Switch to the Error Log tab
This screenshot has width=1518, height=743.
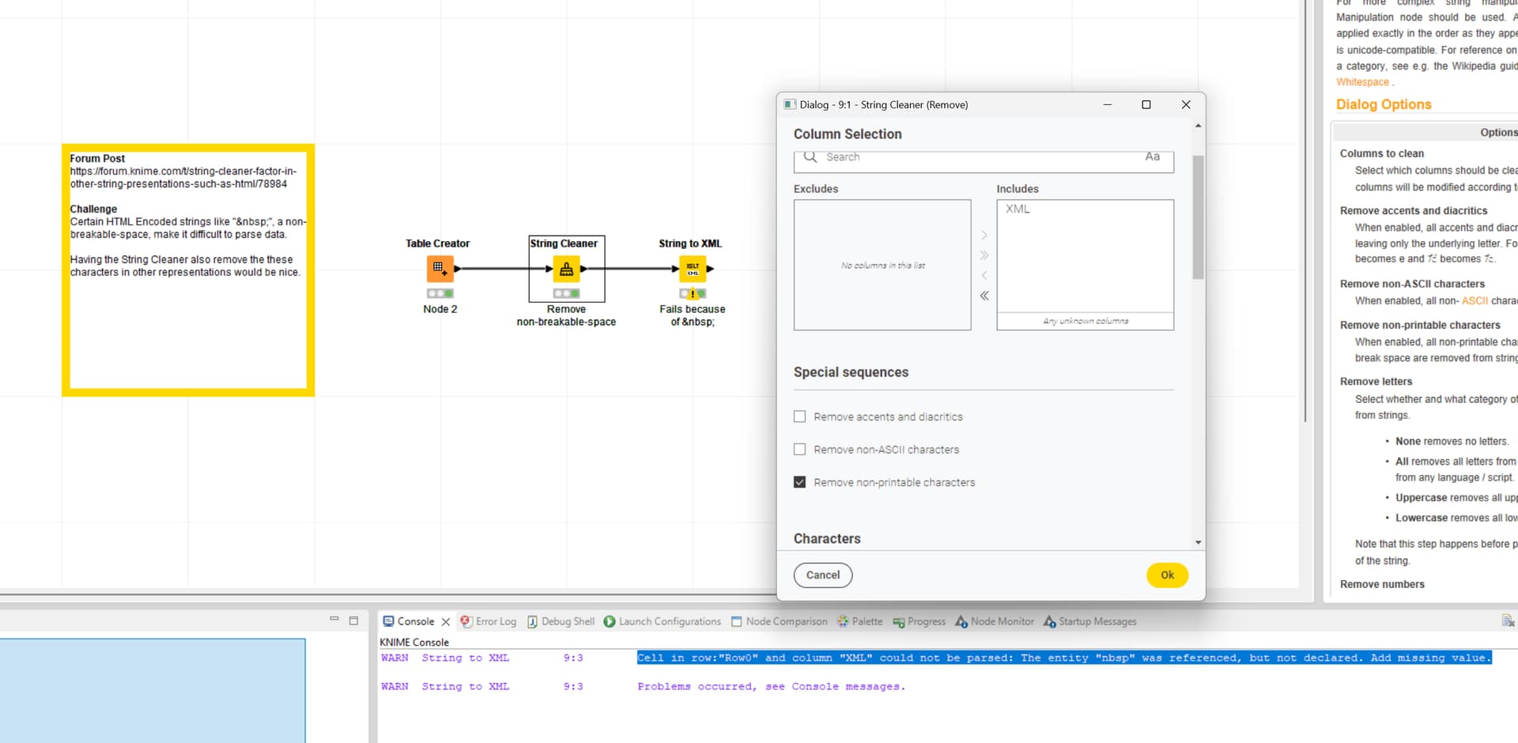pos(488,622)
